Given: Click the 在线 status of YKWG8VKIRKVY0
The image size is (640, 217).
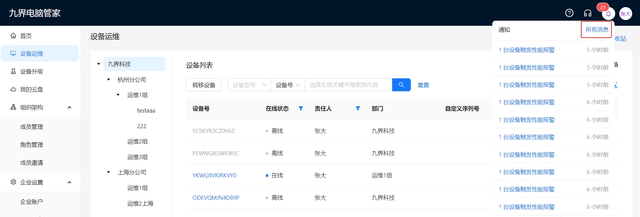Looking at the screenshot, I should (274, 175).
